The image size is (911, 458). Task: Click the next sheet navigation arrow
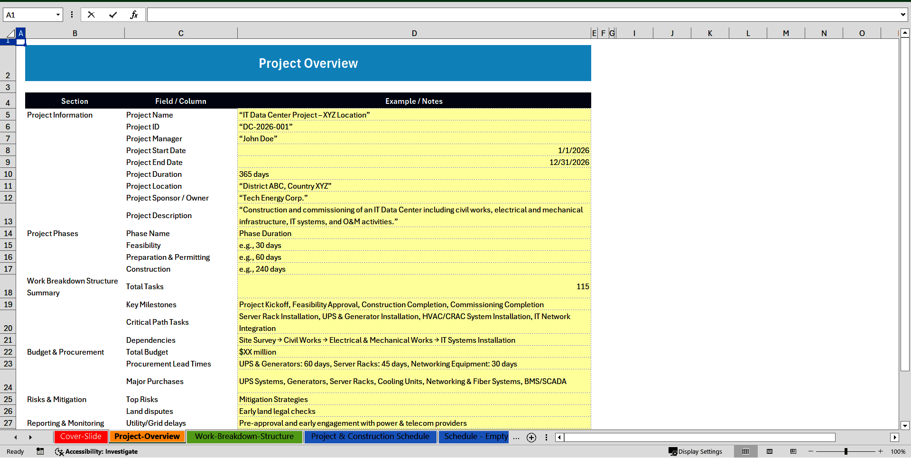click(x=30, y=437)
